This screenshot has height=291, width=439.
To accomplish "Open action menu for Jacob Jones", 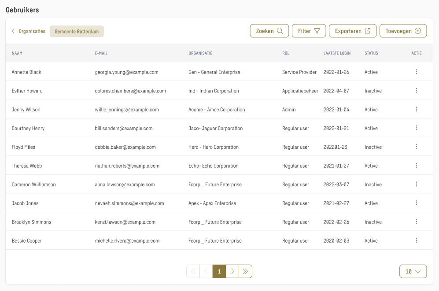I will (x=416, y=203).
